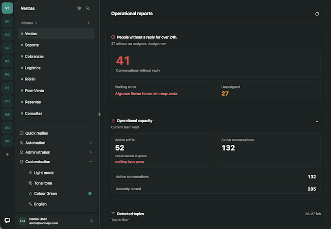
Task: Add a new inbox with plus icon
Action: tap(88, 23)
